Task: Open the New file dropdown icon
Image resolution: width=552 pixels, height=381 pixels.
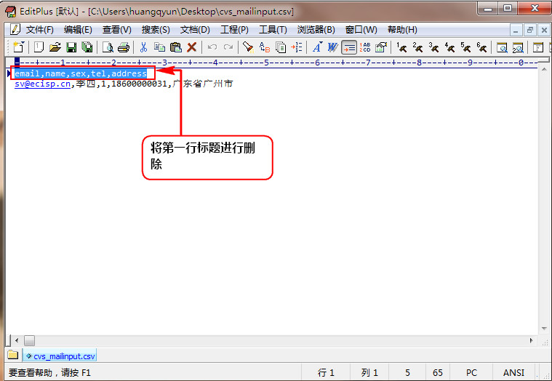Action: click(x=19, y=47)
